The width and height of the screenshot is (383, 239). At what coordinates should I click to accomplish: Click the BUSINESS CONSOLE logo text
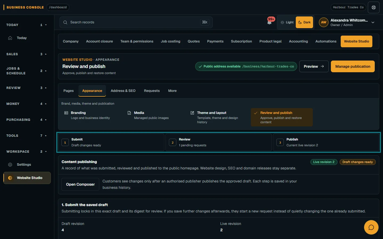(25, 7)
